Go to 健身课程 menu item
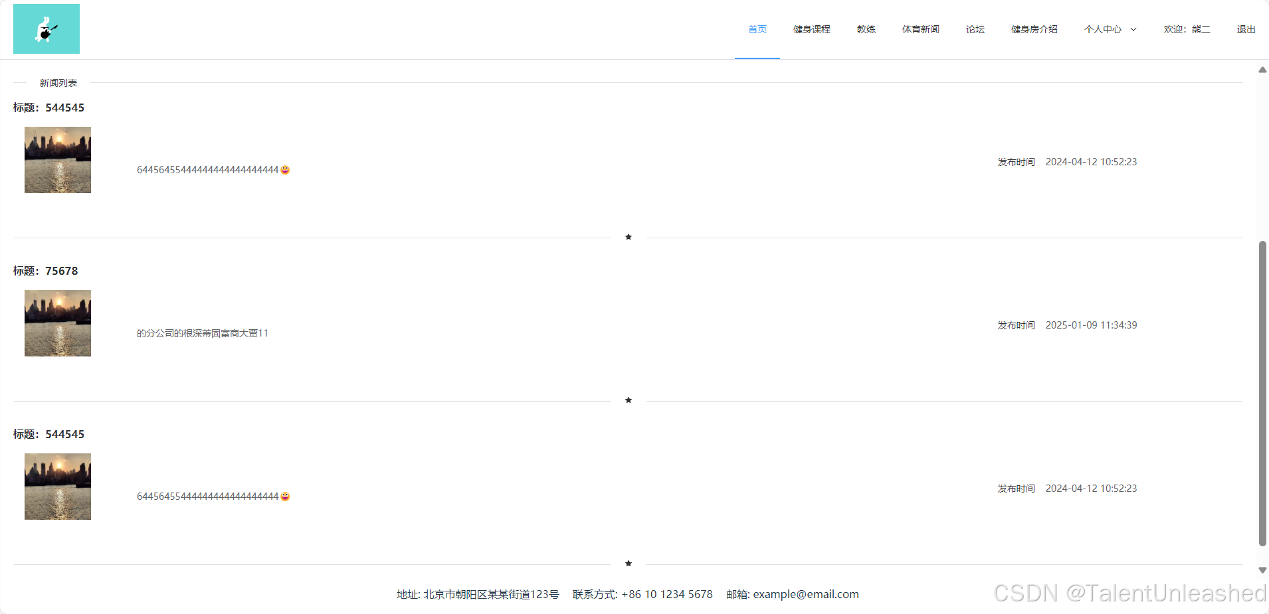The width and height of the screenshot is (1269, 614). click(x=812, y=29)
